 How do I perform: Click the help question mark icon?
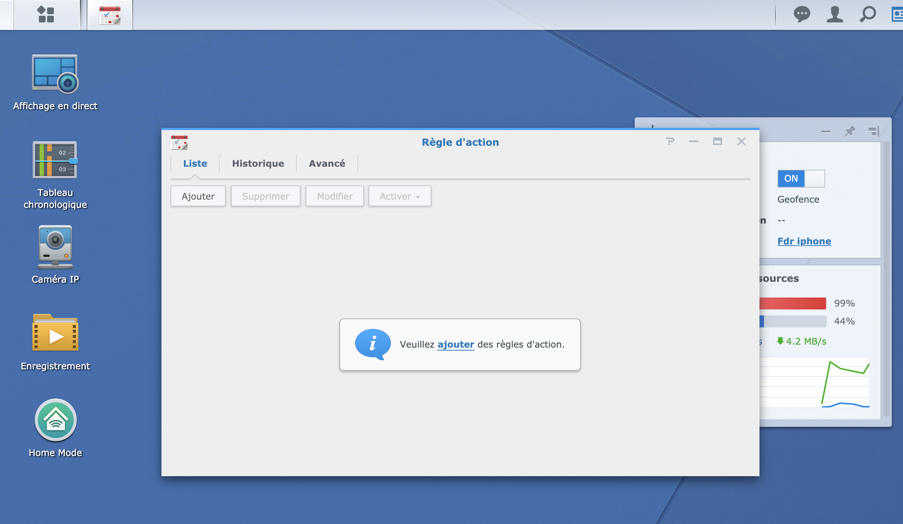point(670,142)
